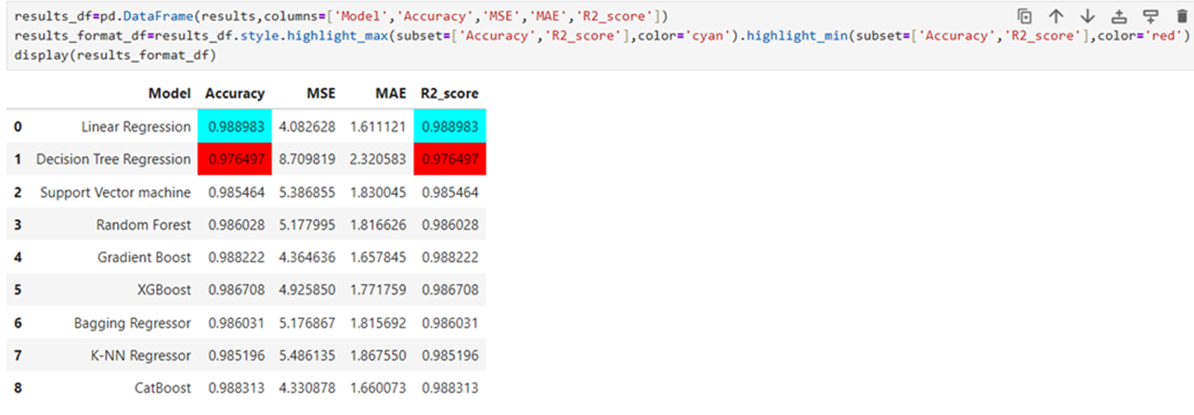
Task: Click the red Accuracy cell 0.976497
Action: pos(235,160)
